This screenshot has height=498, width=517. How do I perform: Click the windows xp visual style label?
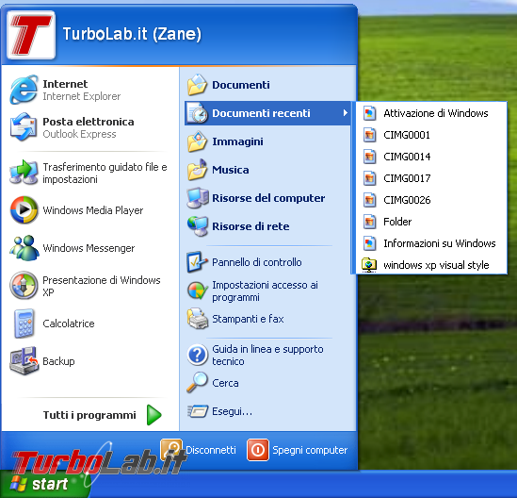(x=436, y=265)
